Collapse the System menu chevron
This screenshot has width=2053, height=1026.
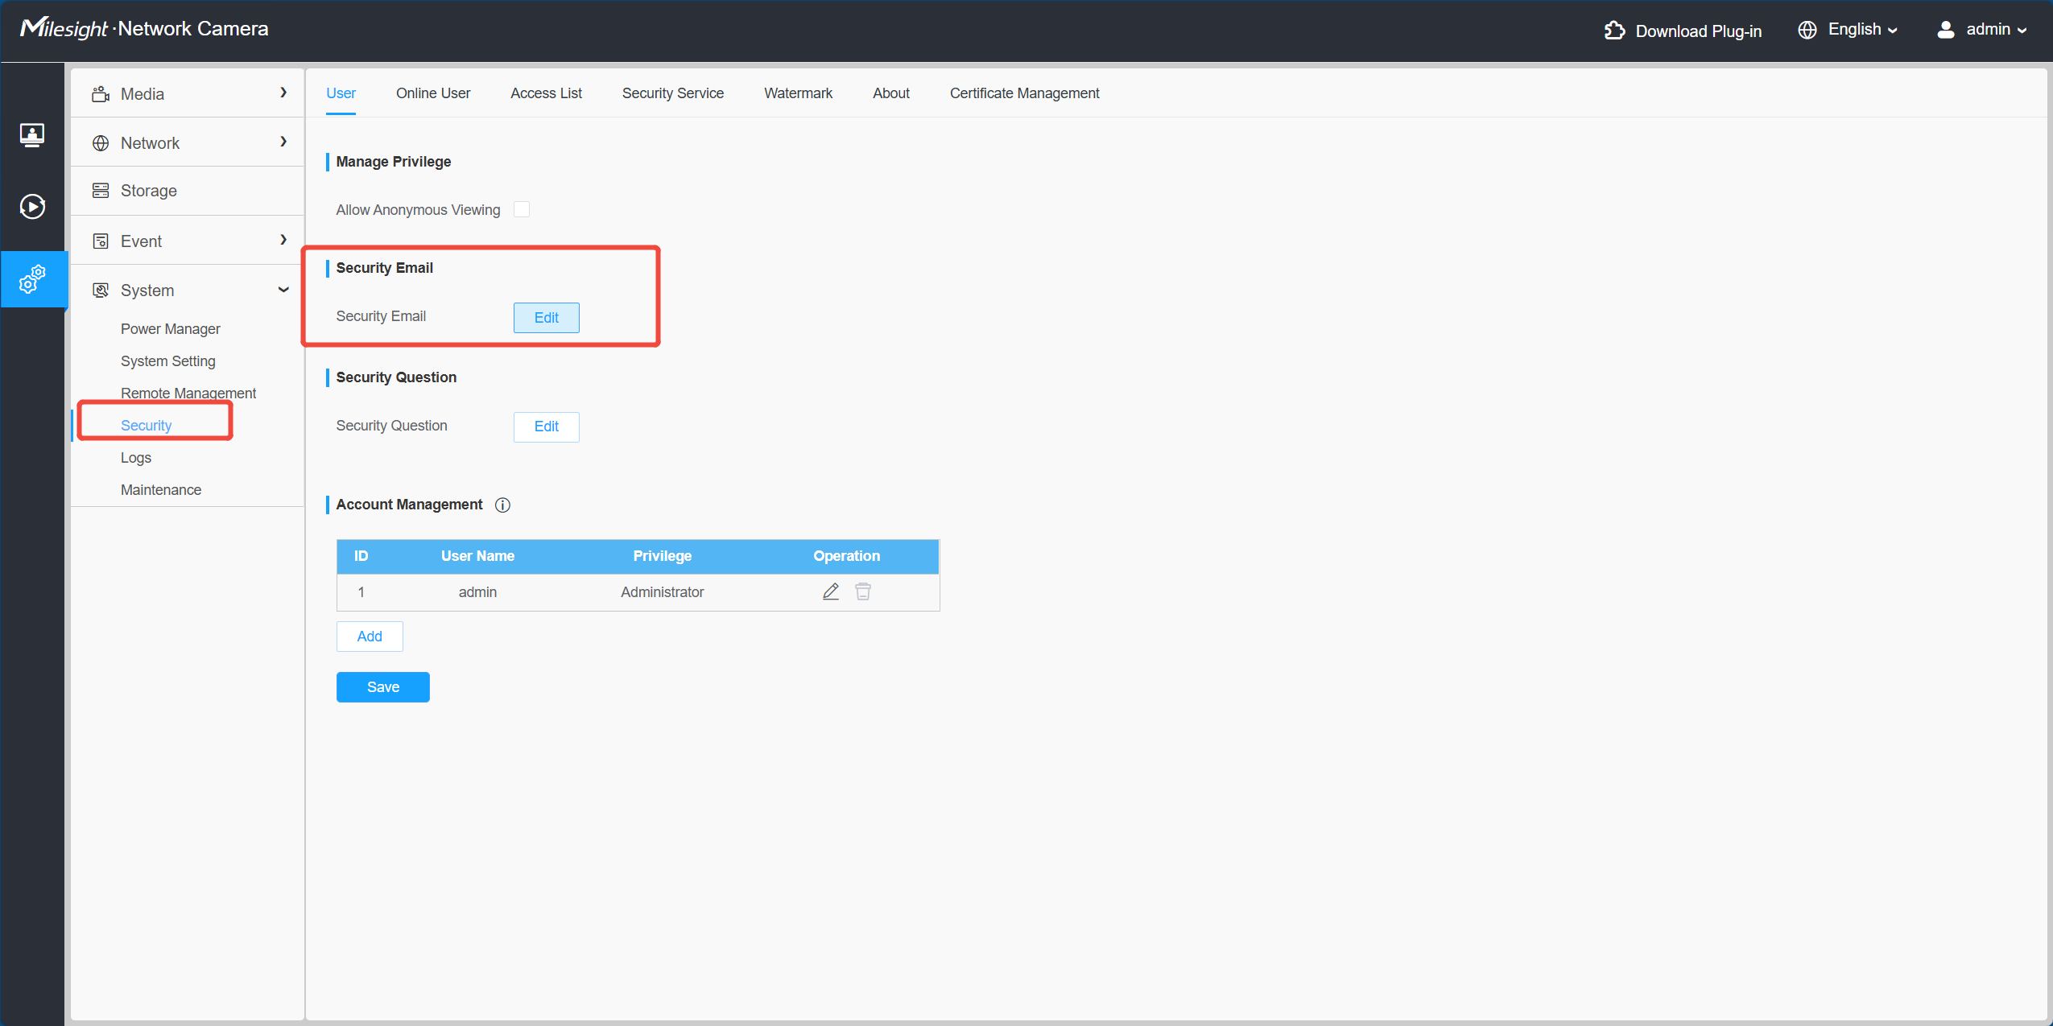(x=283, y=290)
